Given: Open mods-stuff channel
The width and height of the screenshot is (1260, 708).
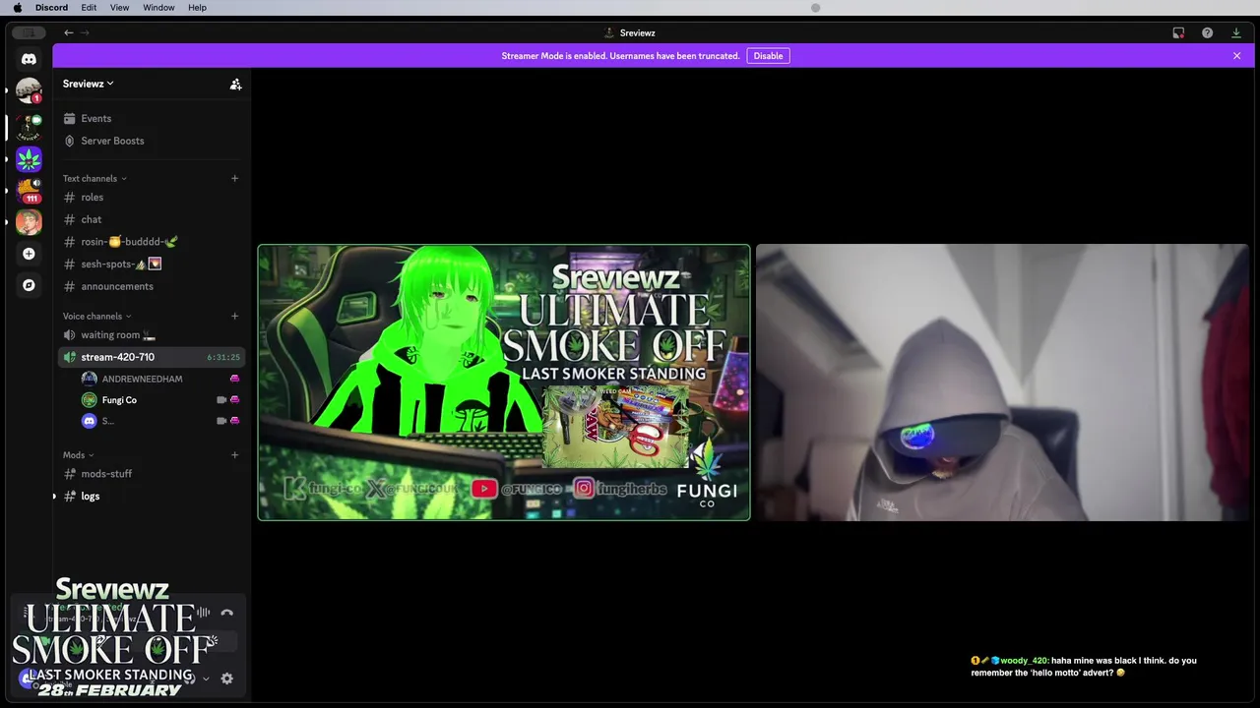Looking at the screenshot, I should 151,474.
